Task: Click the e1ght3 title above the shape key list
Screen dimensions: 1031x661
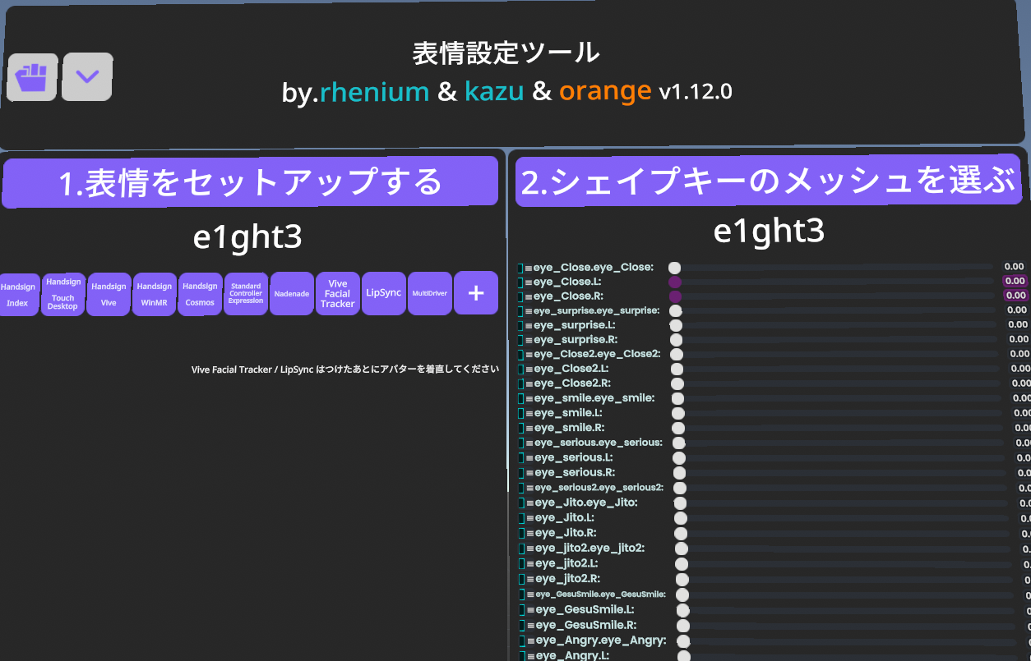Action: click(x=769, y=232)
